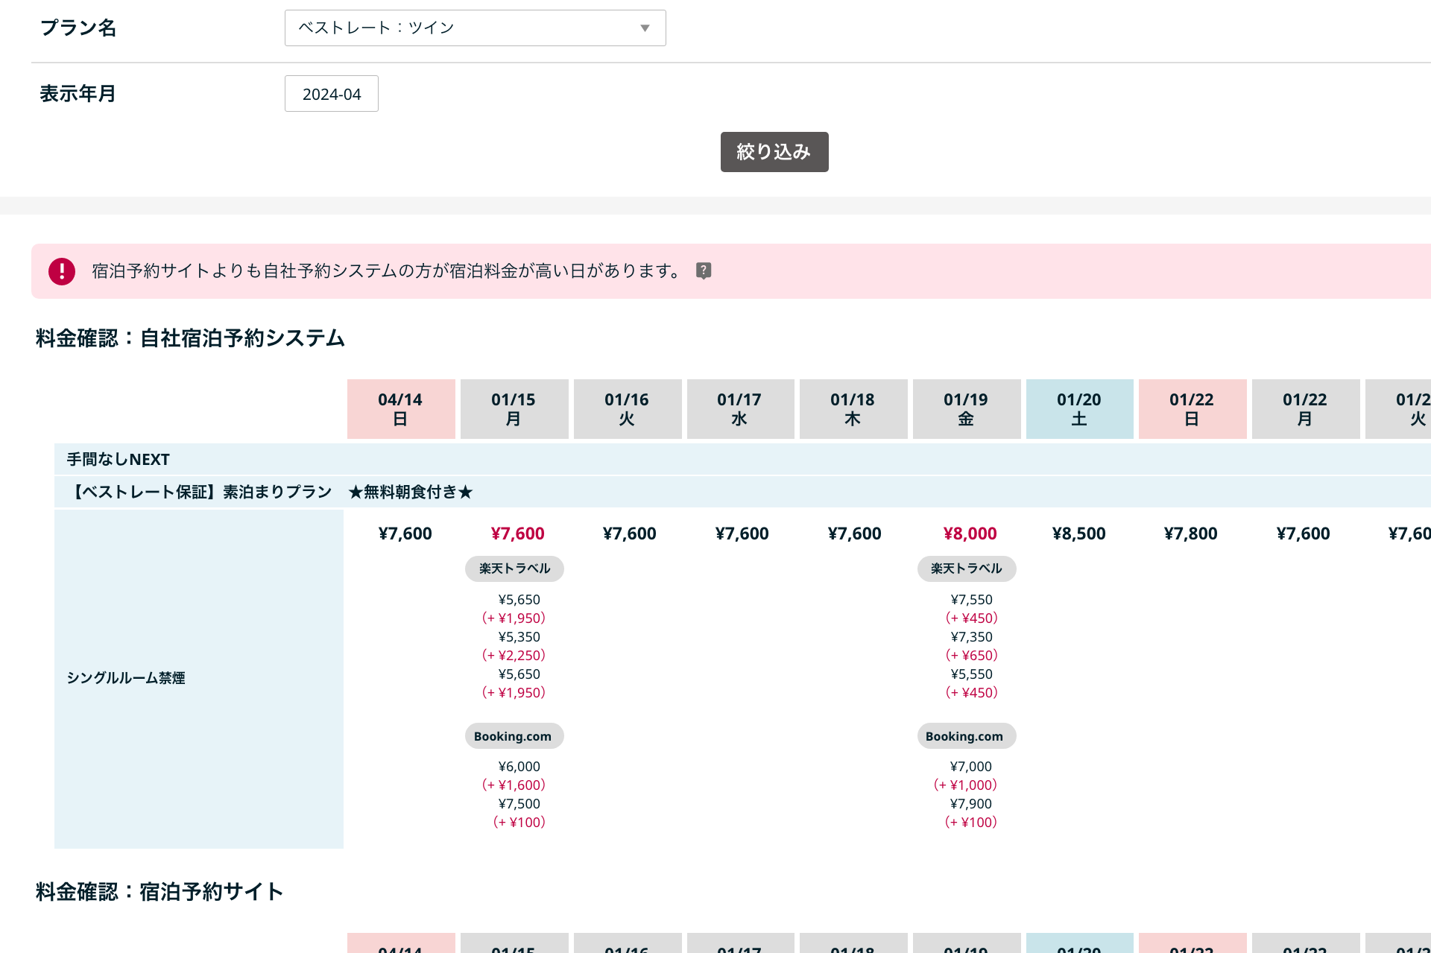Screen dimensions: 1431x953
Task: Click the Booking.com badge under 01/19
Action: pos(965,736)
